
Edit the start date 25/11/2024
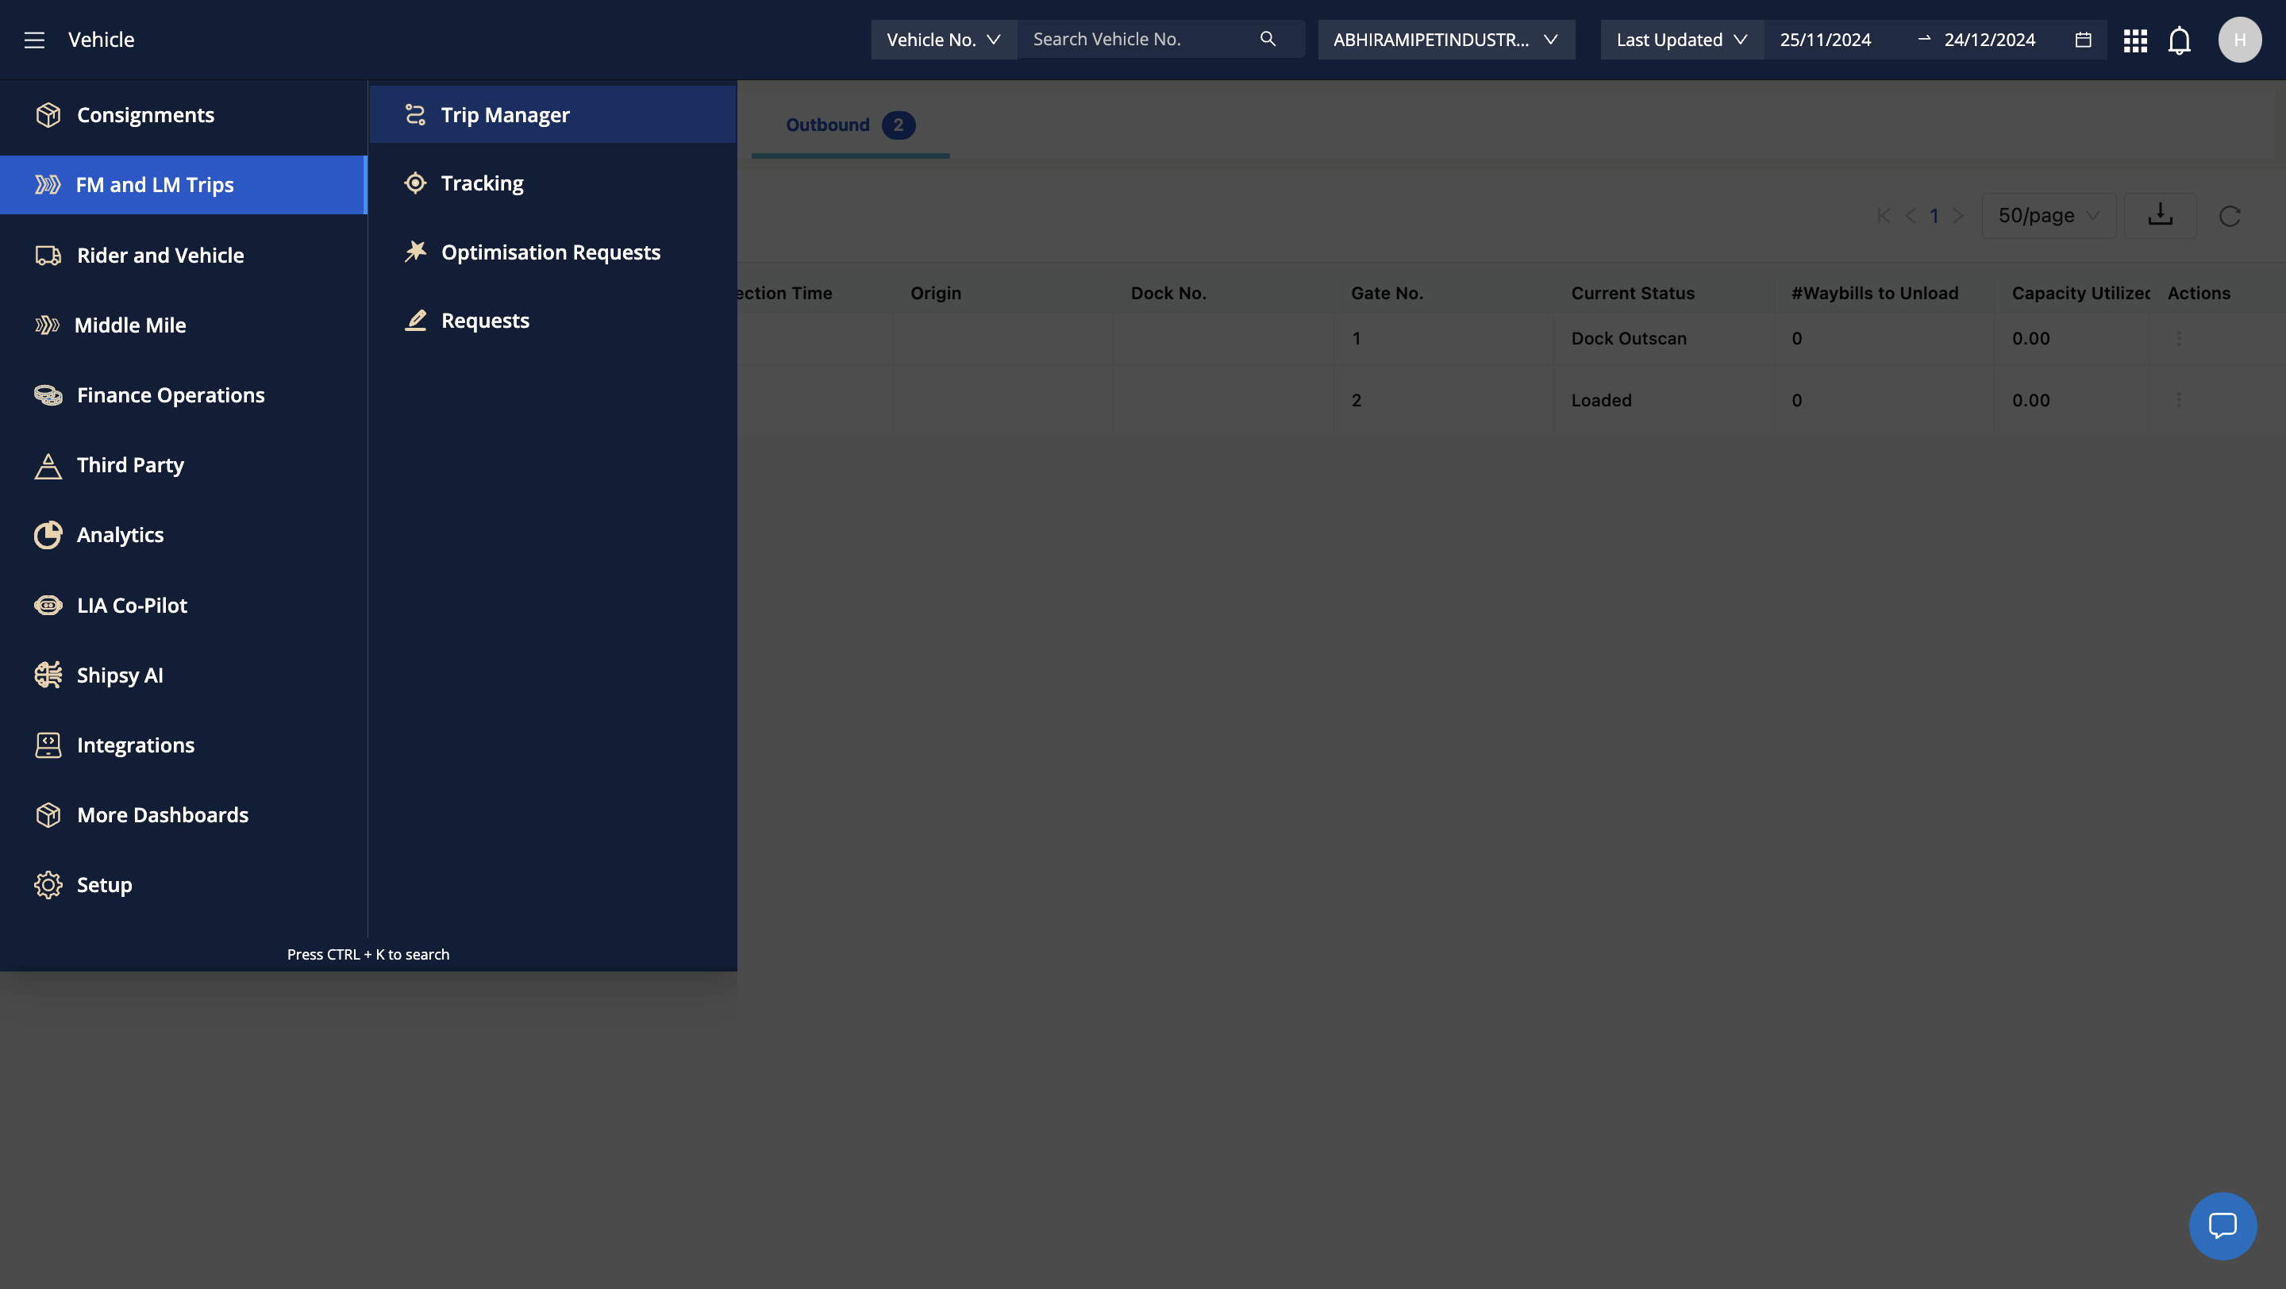[1826, 40]
